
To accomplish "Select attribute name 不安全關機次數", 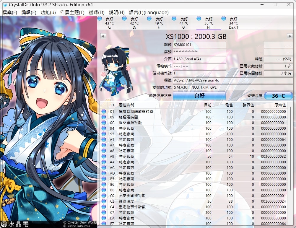I will pos(132,196).
